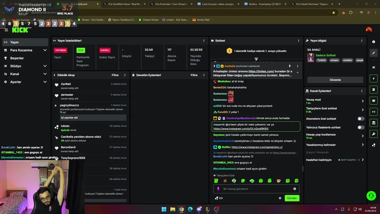Expand the pinned message chevron
The height and width of the screenshot is (214, 380).
(297, 73)
